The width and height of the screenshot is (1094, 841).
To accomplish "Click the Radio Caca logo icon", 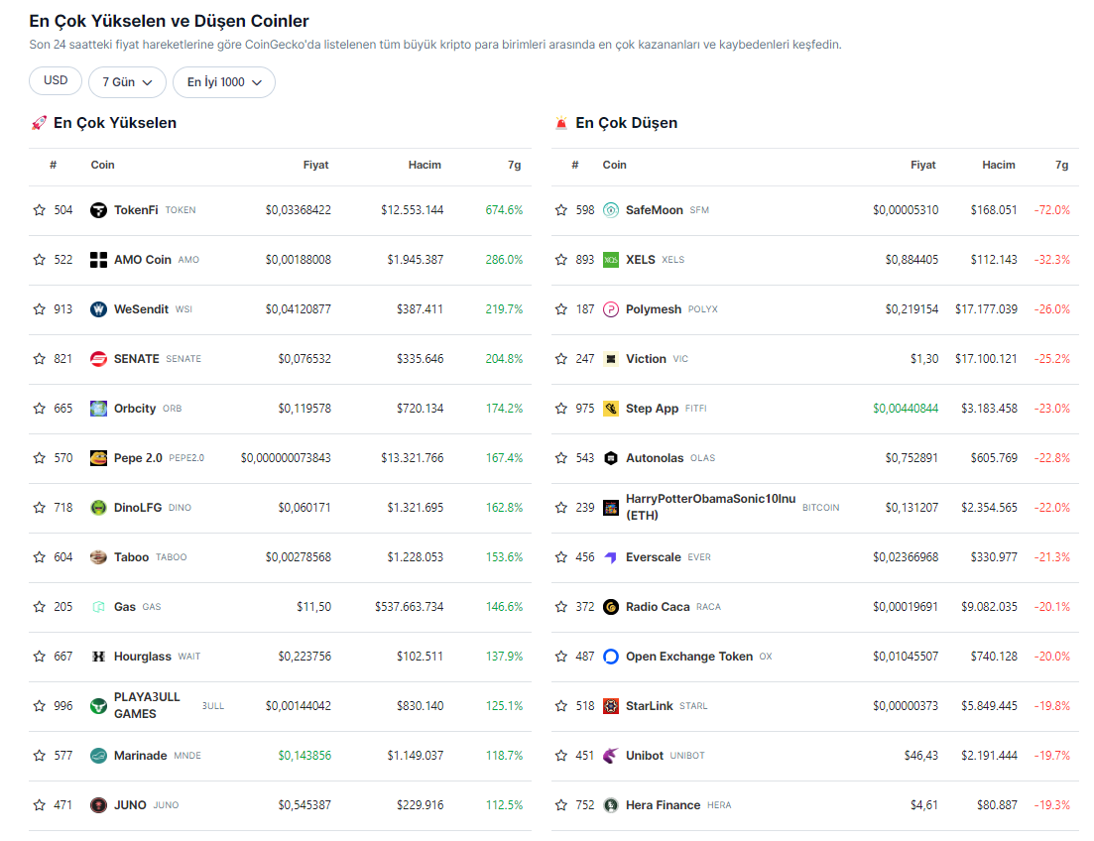I will [611, 607].
